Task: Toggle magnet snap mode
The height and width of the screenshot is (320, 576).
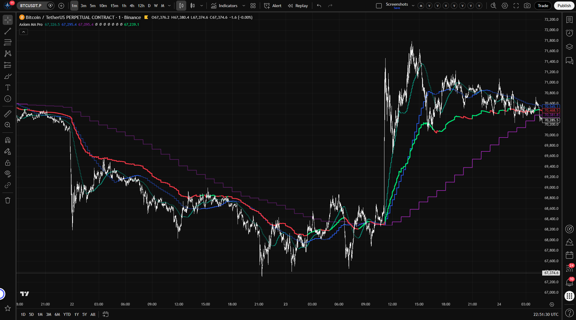Action: point(8,140)
